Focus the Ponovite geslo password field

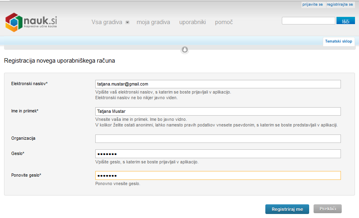tap(218, 175)
